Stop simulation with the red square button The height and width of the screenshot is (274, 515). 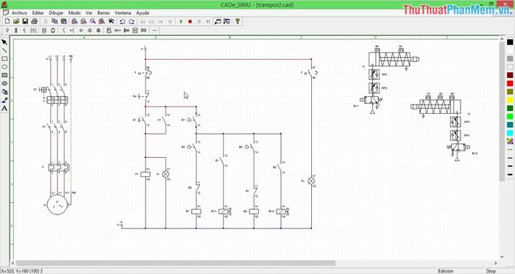(190, 21)
